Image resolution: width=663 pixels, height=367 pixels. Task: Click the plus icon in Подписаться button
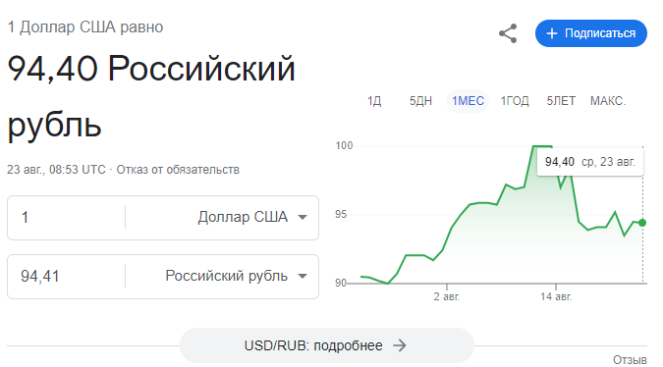552,33
